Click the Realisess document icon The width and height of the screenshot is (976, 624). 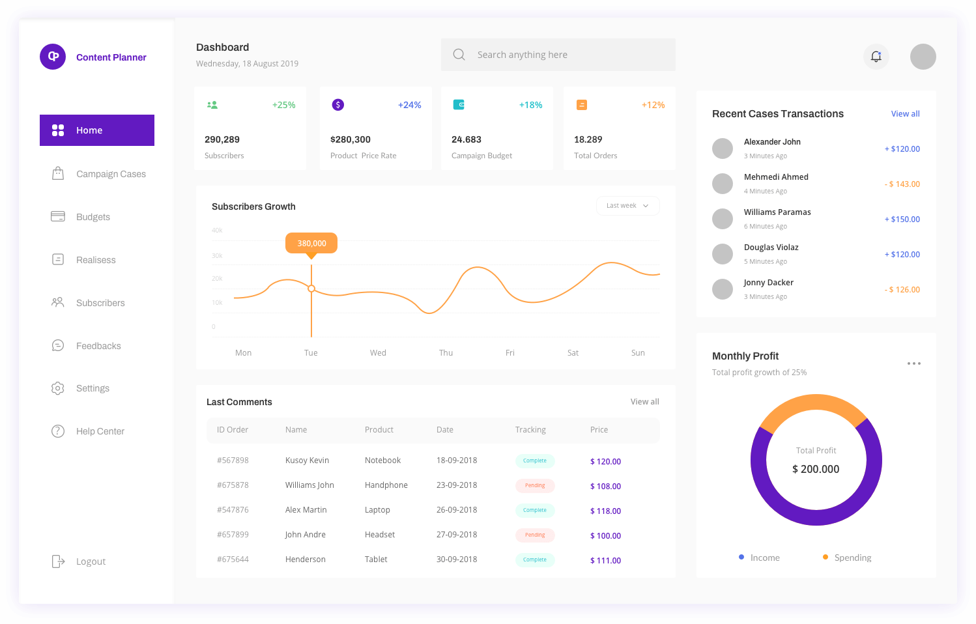pyautogui.click(x=58, y=259)
